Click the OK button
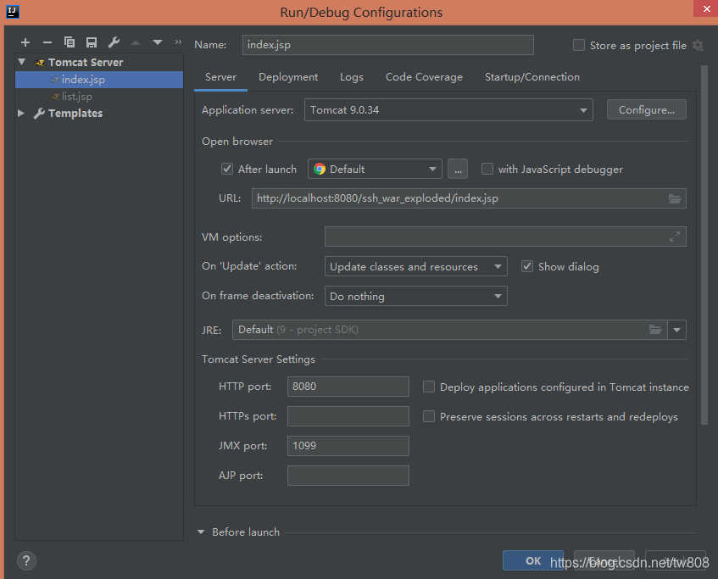718x579 pixels. tap(533, 560)
